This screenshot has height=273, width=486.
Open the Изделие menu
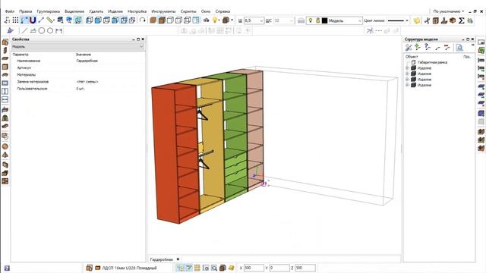[x=115, y=11]
